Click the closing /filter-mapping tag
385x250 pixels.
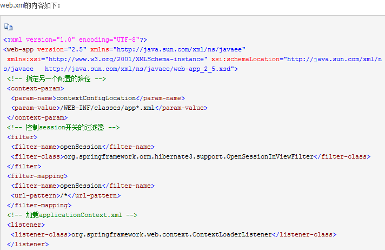(39, 205)
